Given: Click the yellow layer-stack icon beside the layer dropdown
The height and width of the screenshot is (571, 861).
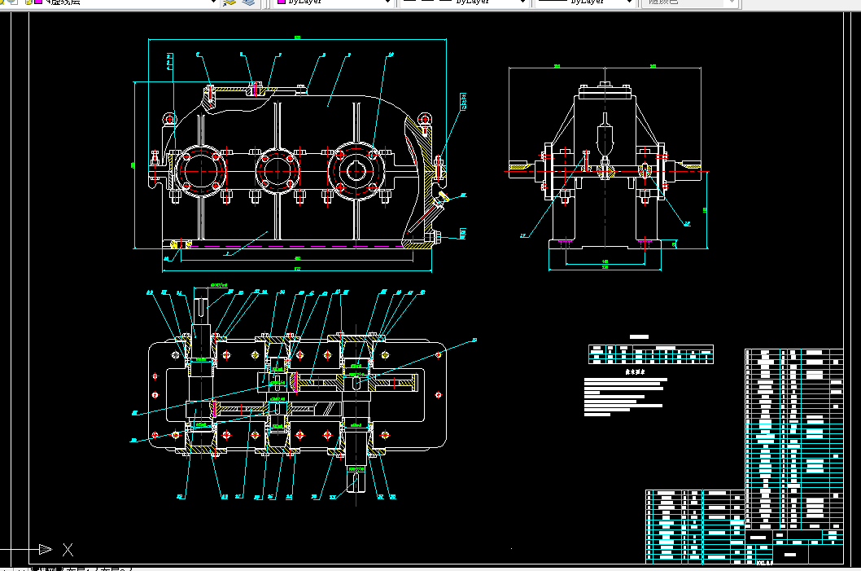Looking at the screenshot, I should [229, 2].
